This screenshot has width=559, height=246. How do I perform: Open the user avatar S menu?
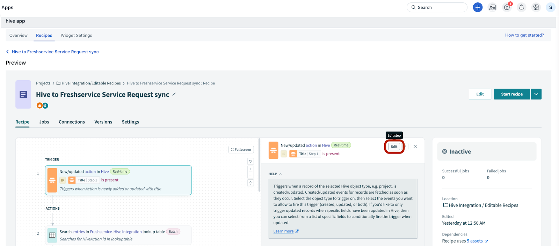pos(551,7)
